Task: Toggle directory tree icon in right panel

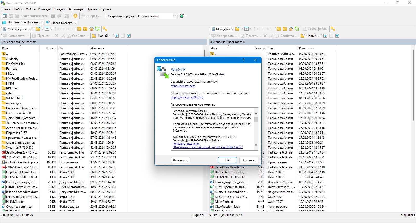Action: [333, 29]
